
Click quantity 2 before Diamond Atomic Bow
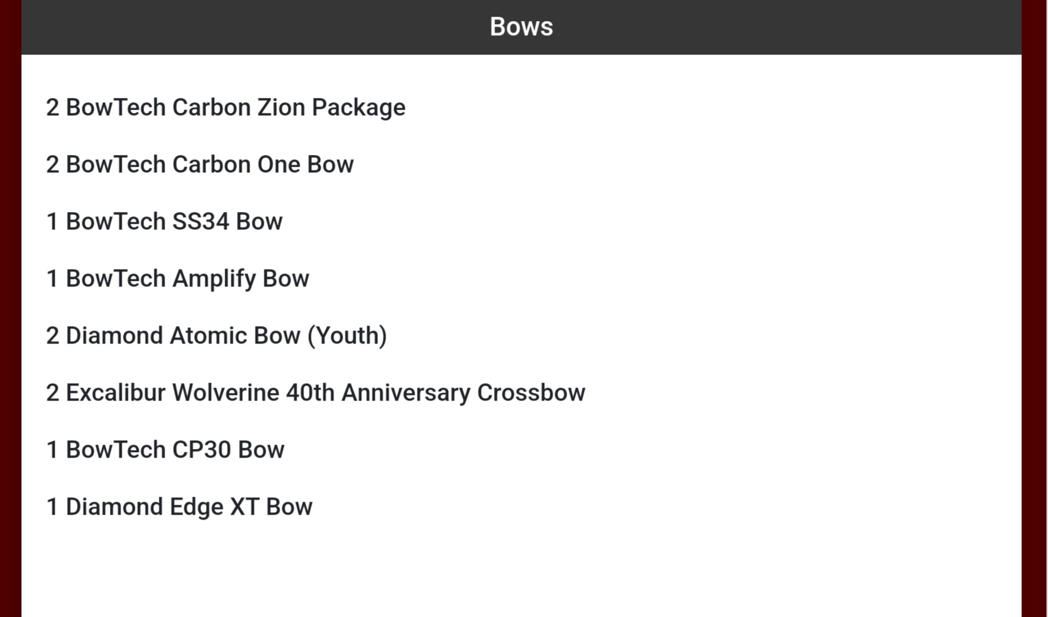tap(53, 335)
